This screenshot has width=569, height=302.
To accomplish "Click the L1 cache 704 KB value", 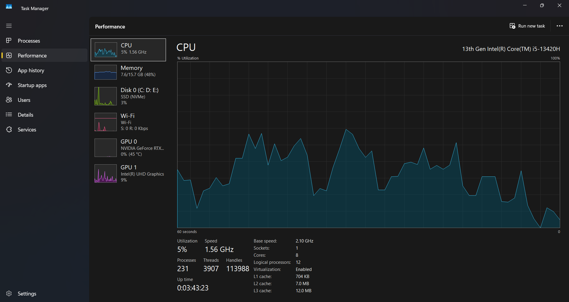I will coord(303,277).
